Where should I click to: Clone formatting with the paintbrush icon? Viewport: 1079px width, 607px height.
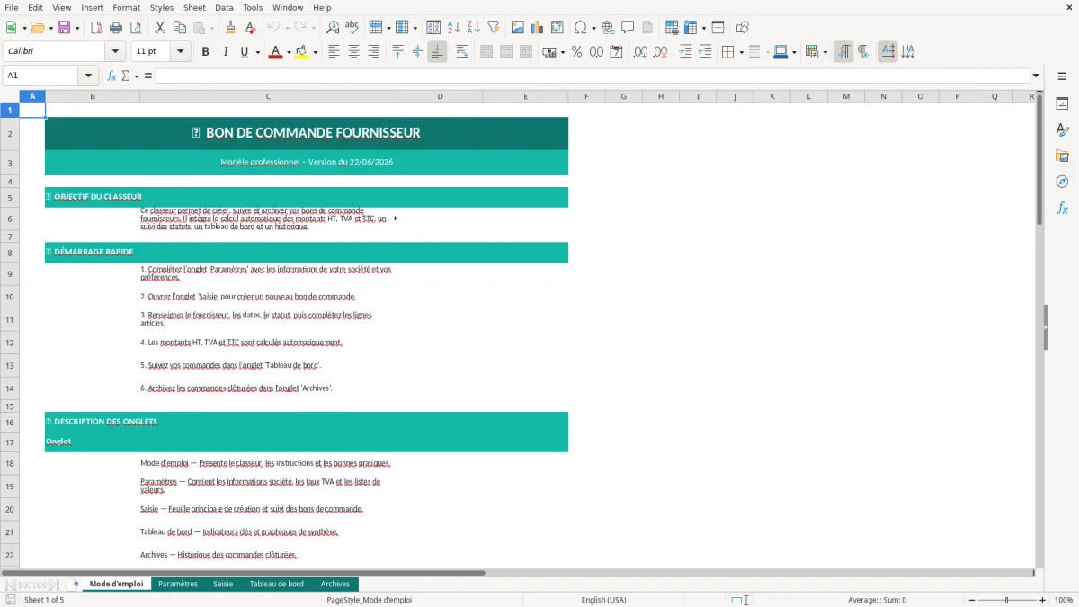pyautogui.click(x=231, y=28)
